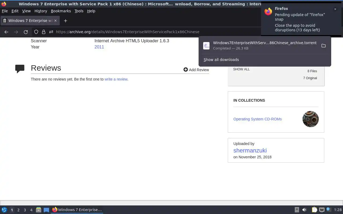This screenshot has height=214, width=343.
Task: Click the forward navigation arrow
Action: tap(16, 32)
